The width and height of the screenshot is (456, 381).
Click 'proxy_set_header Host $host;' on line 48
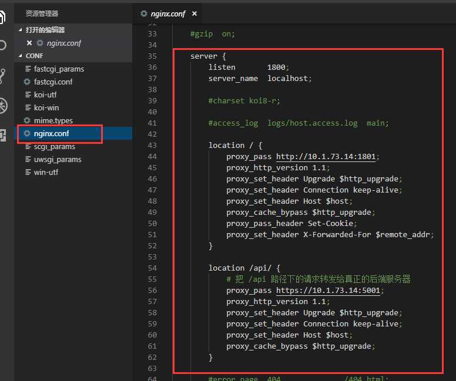click(289, 201)
